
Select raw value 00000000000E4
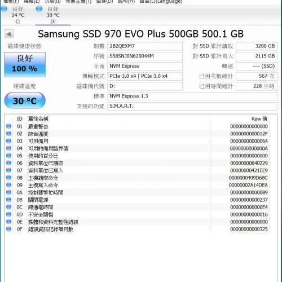tap(249, 207)
